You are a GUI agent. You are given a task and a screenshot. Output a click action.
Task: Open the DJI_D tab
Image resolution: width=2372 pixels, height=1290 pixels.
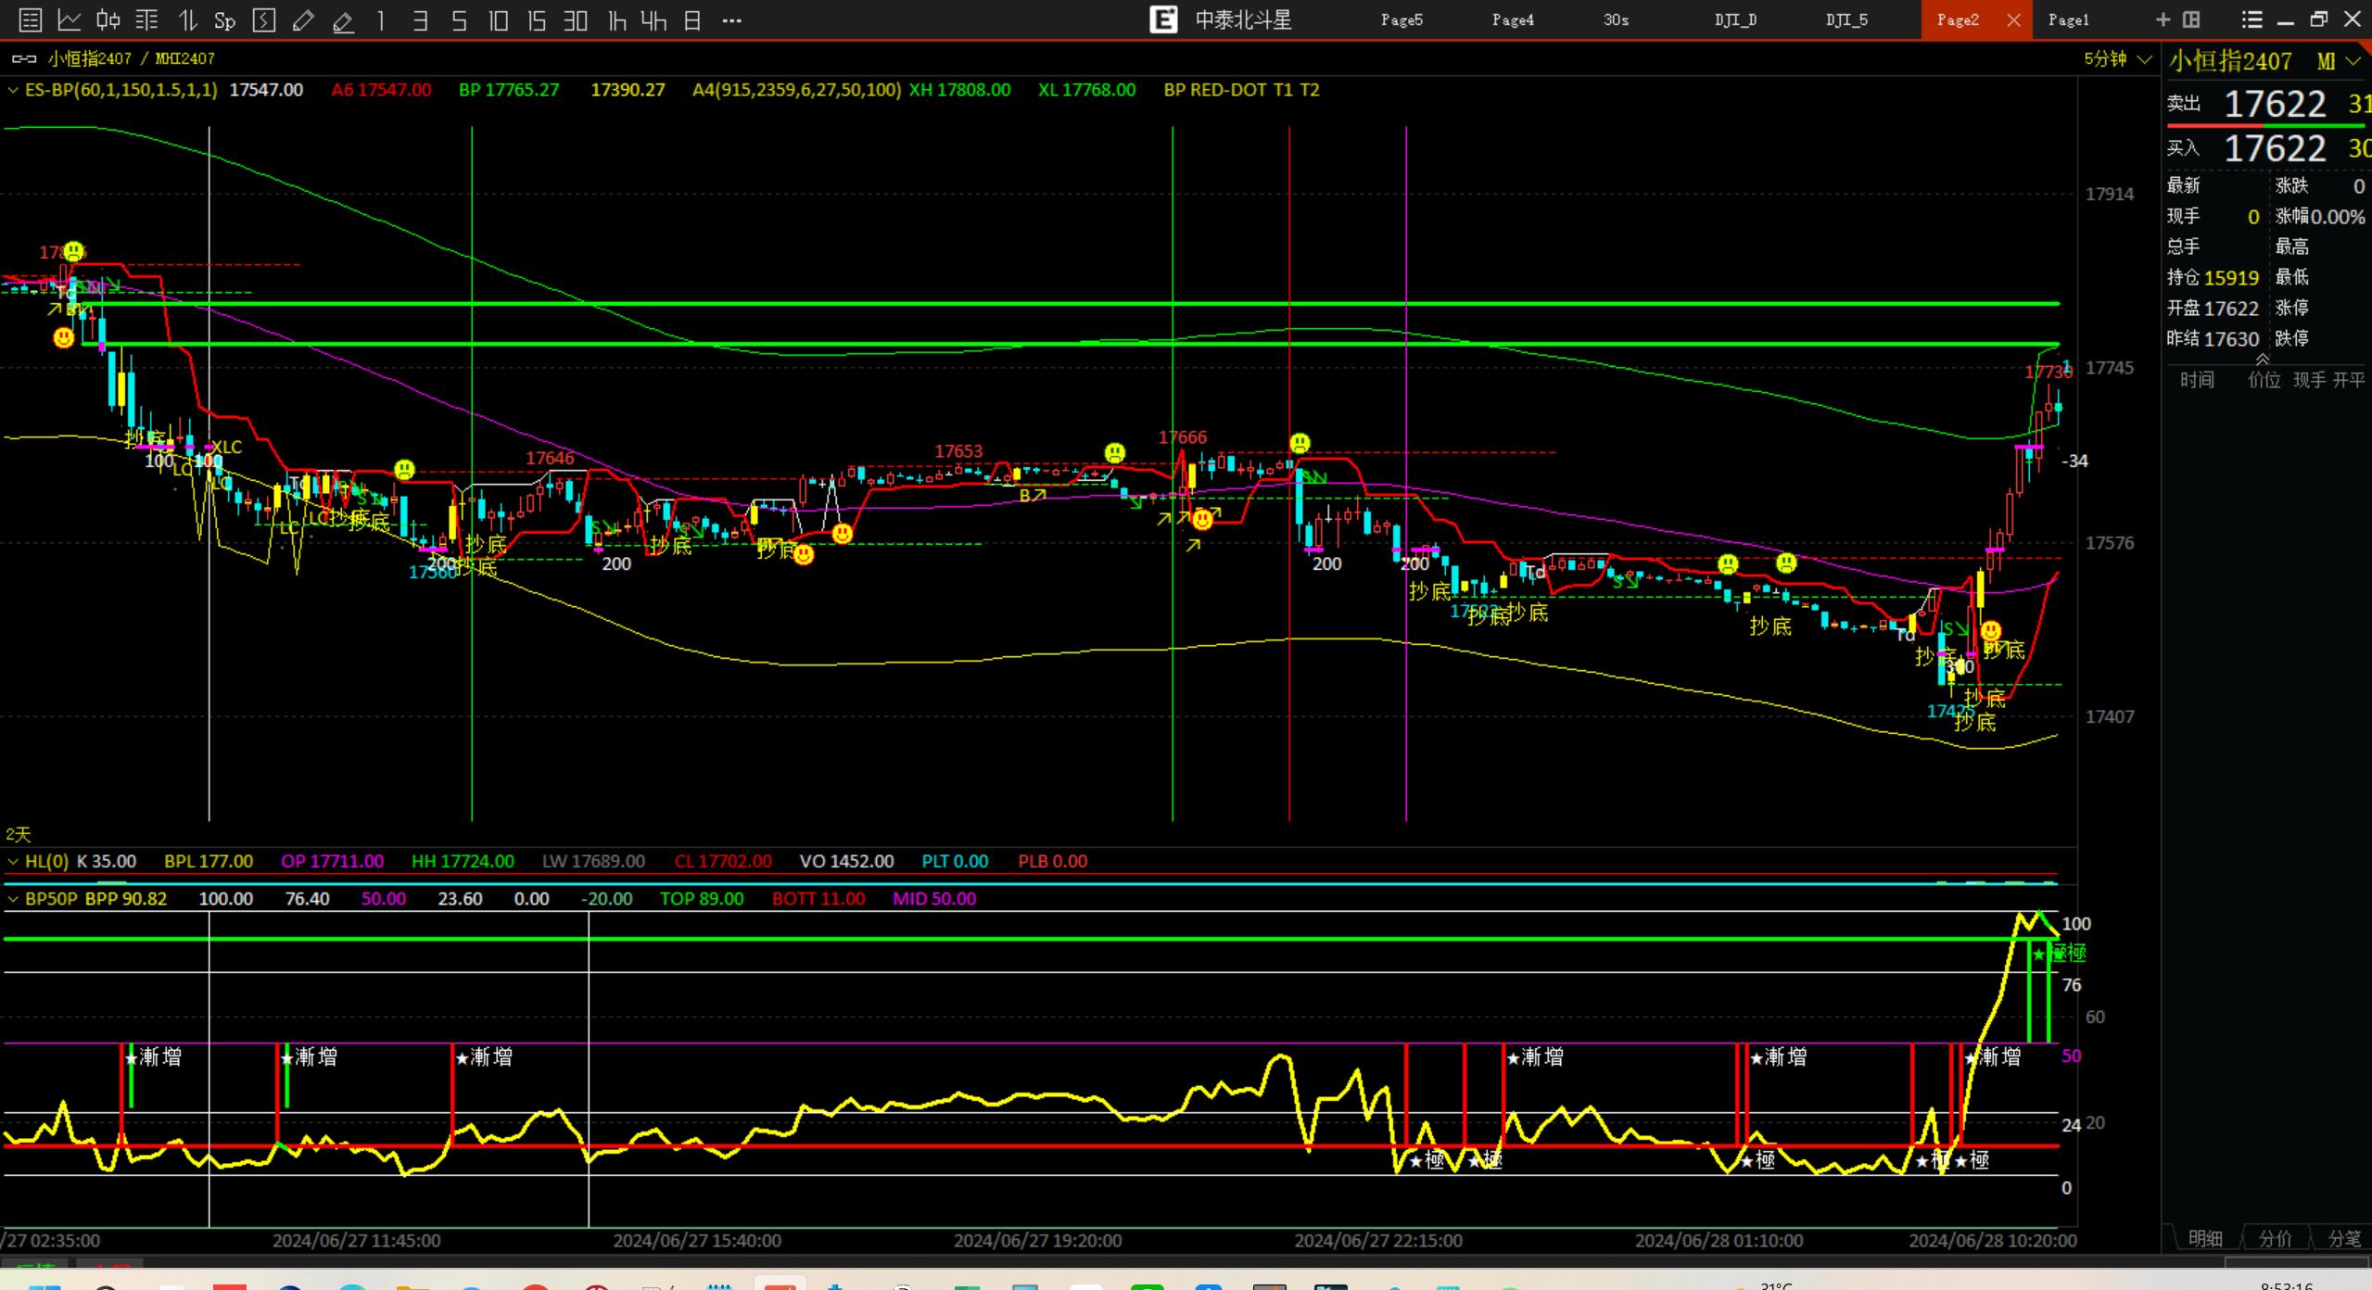(1735, 19)
